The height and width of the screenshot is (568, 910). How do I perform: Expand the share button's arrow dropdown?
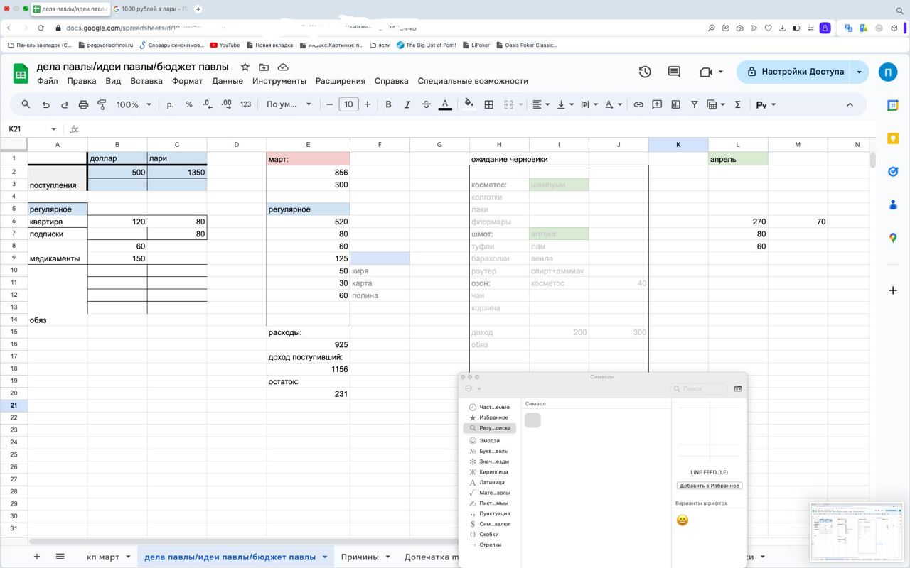click(859, 72)
